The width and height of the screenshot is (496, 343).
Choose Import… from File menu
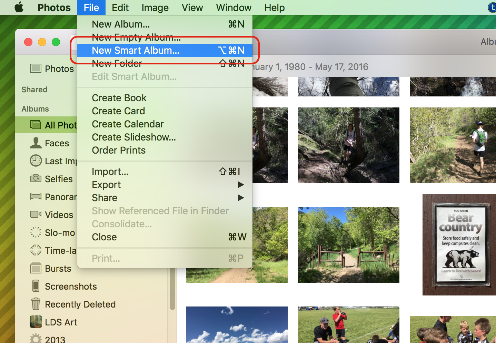coord(165,171)
